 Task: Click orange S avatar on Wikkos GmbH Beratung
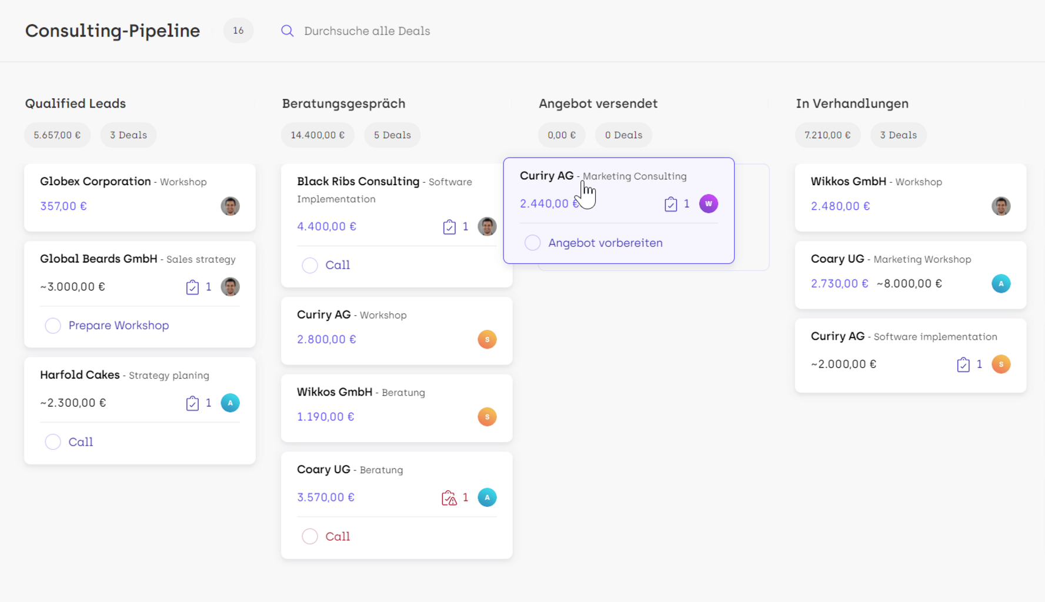(x=487, y=417)
